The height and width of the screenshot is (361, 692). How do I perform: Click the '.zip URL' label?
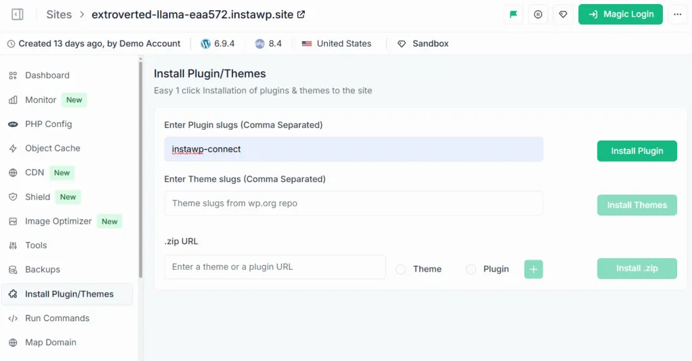pyautogui.click(x=181, y=241)
